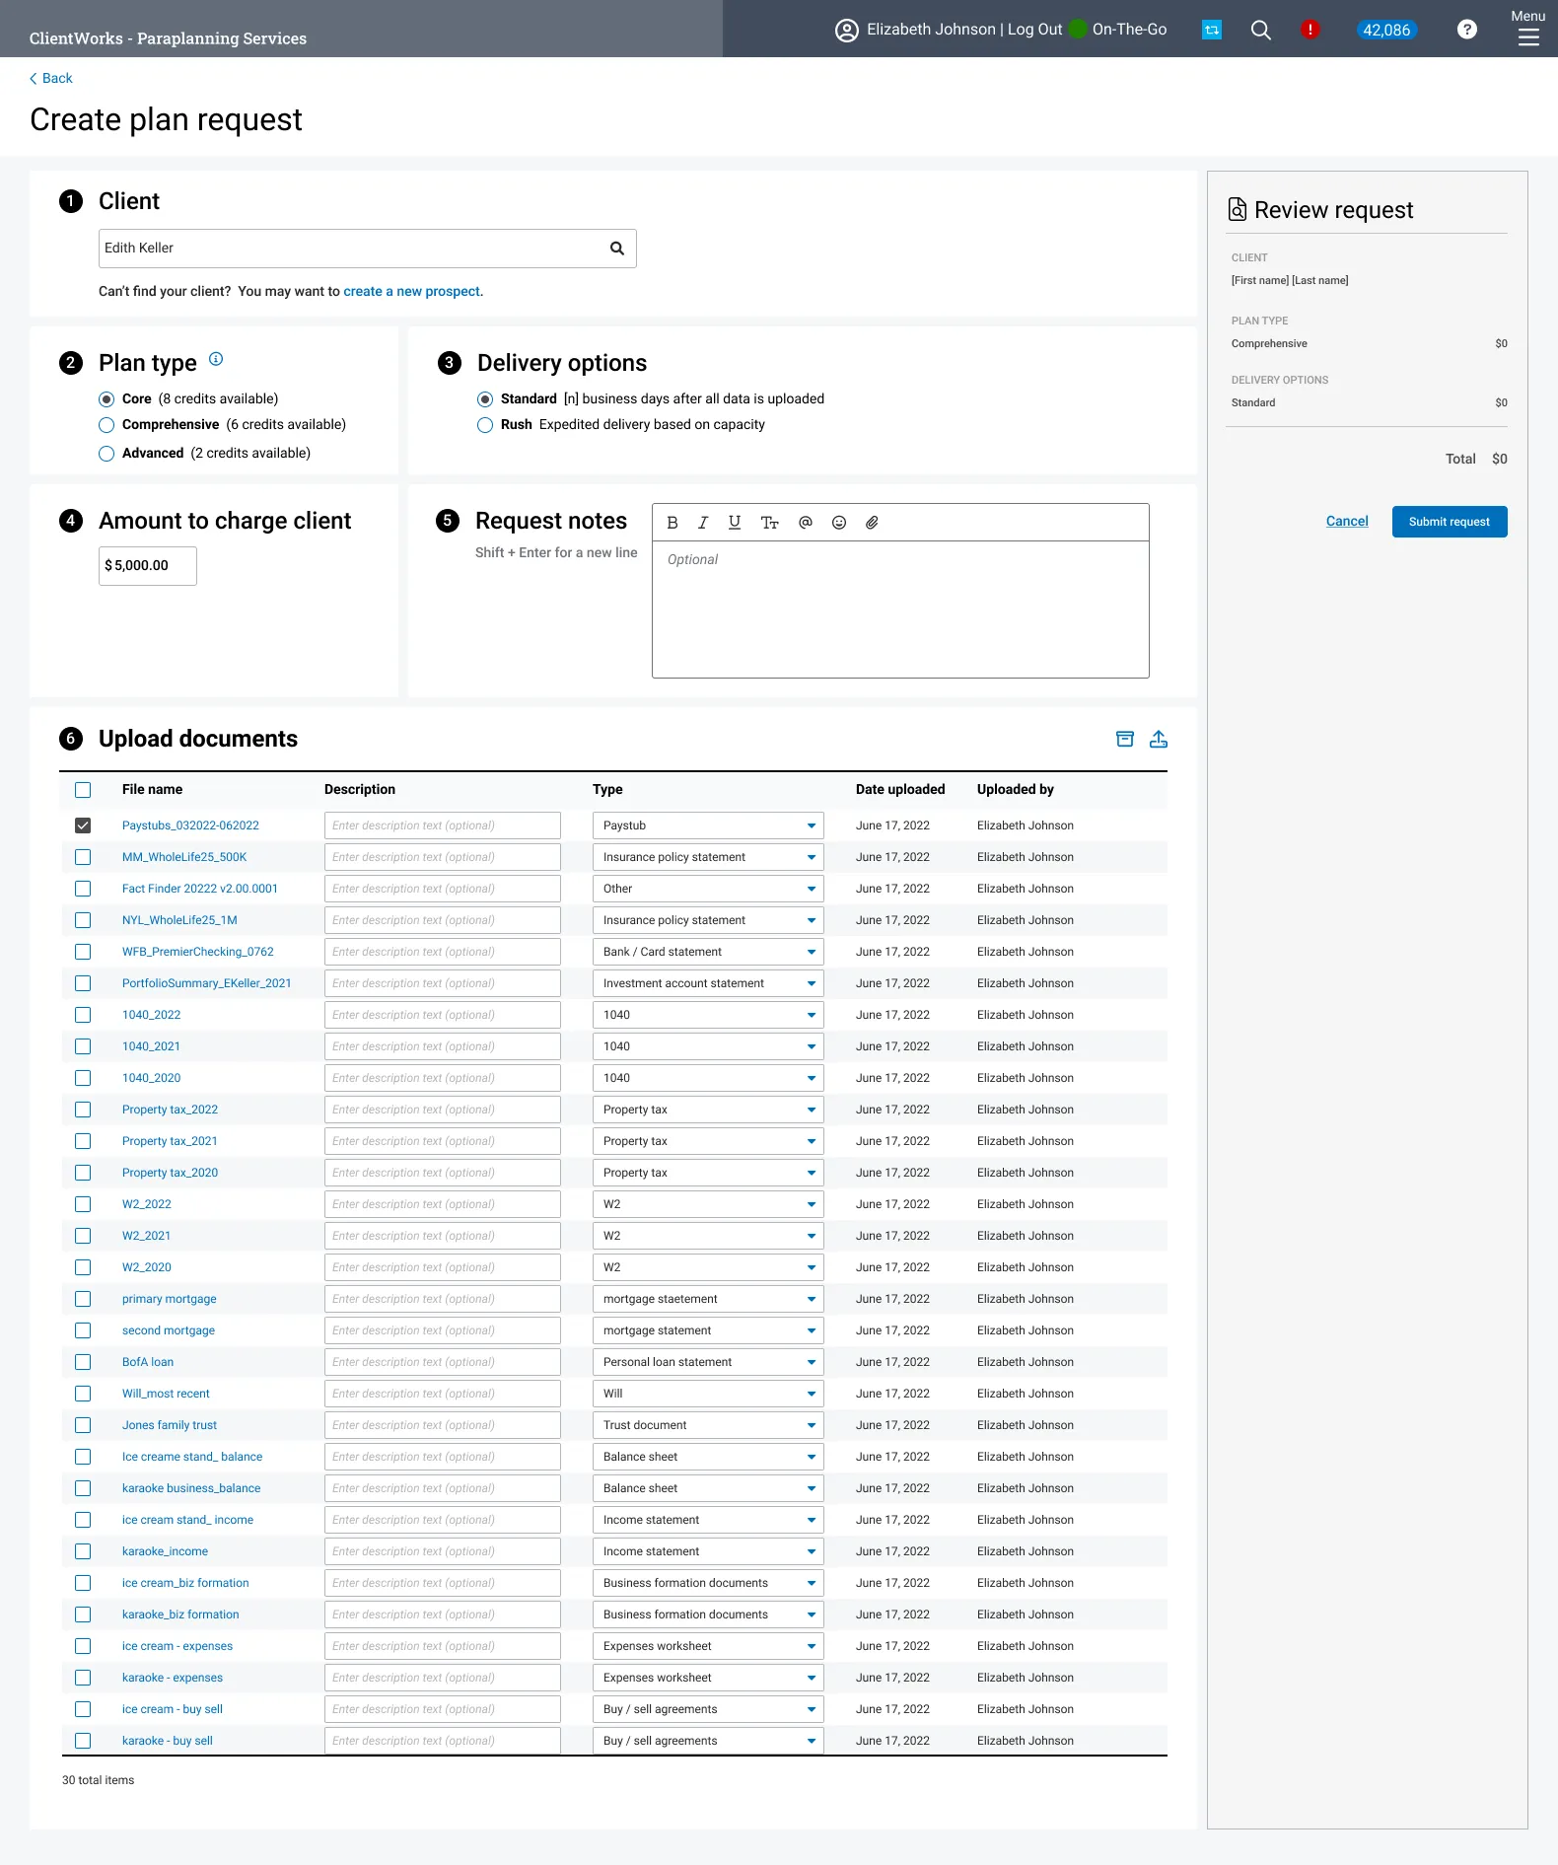Open the Menu hamburger in top bar
The height and width of the screenshot is (1865, 1558).
pos(1528,29)
